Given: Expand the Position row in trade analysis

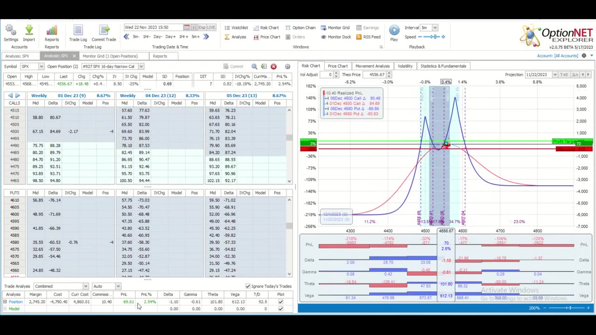Looking at the screenshot, I should click(x=5, y=302).
